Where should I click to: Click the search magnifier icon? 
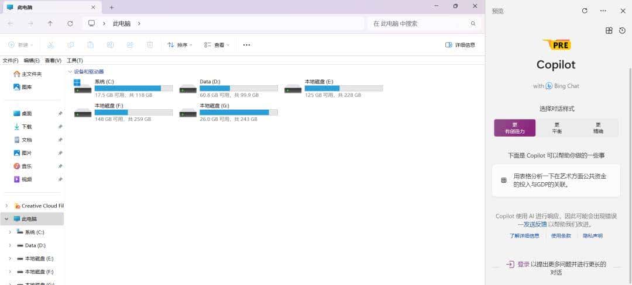(473, 24)
